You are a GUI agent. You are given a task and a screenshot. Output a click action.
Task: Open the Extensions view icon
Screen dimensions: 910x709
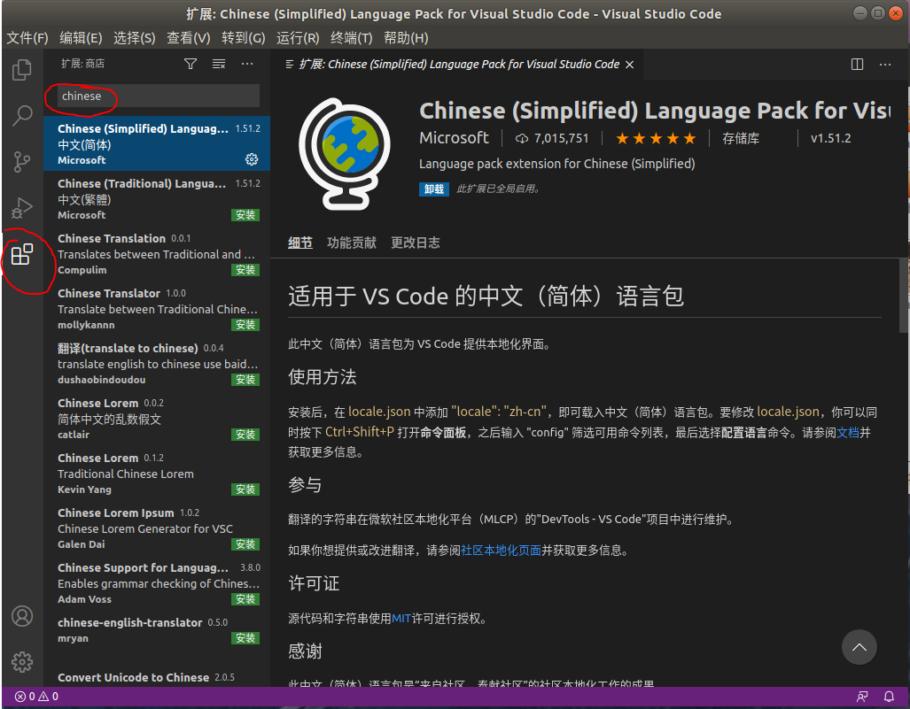(22, 254)
